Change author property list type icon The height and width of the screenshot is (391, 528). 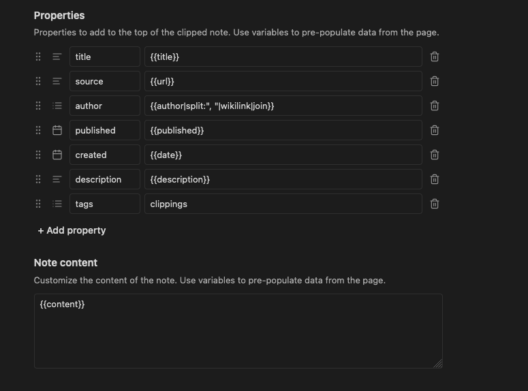click(57, 106)
